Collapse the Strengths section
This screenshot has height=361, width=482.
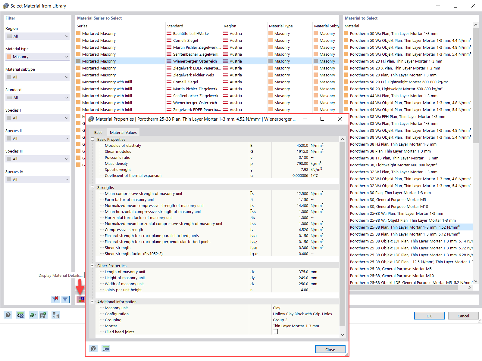click(x=92, y=187)
